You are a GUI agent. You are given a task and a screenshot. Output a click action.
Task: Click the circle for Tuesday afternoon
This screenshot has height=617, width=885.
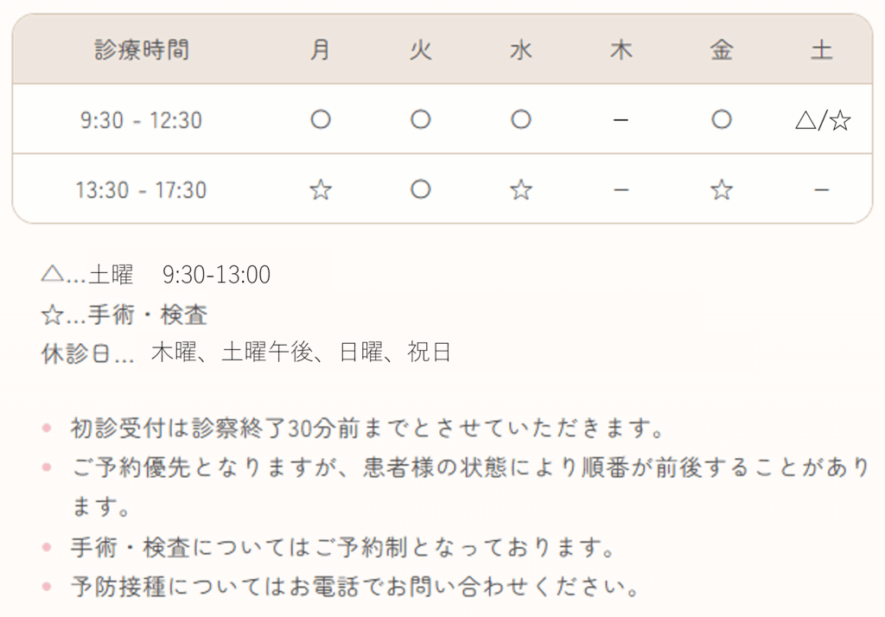421,189
